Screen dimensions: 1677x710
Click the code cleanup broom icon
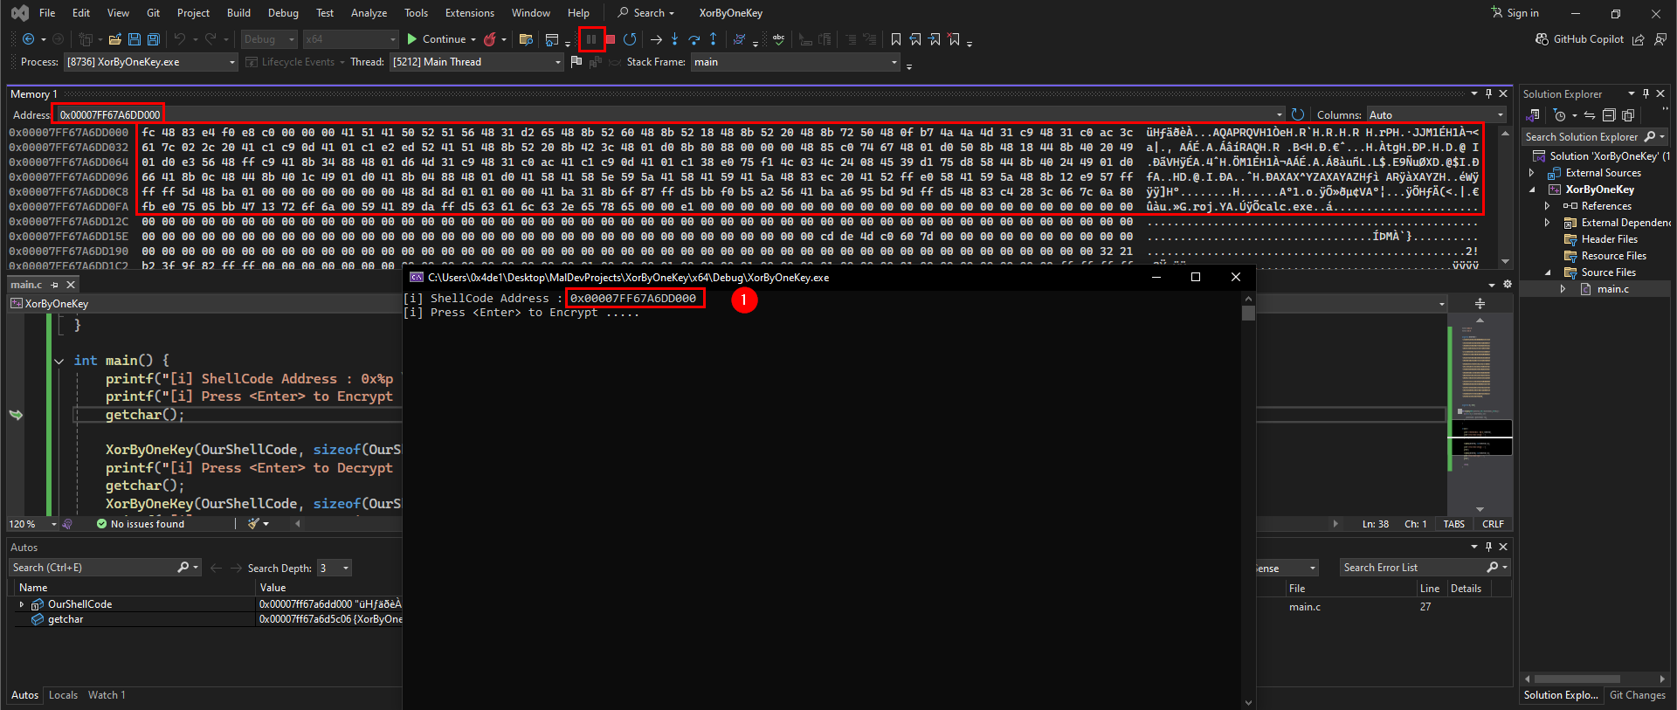tap(253, 524)
